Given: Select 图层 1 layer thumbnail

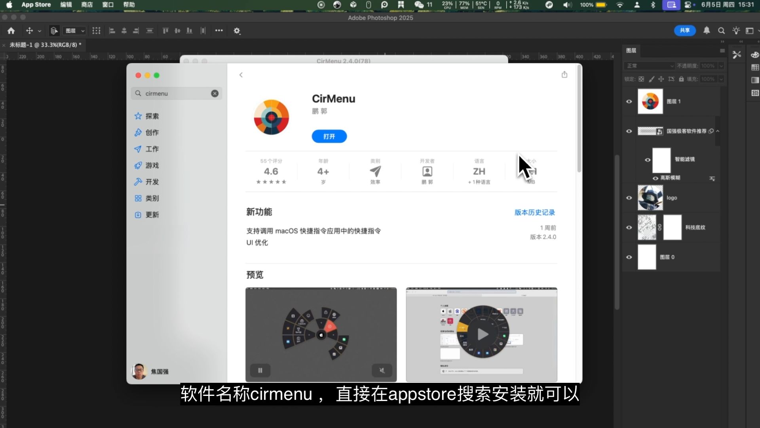Looking at the screenshot, I should point(650,101).
